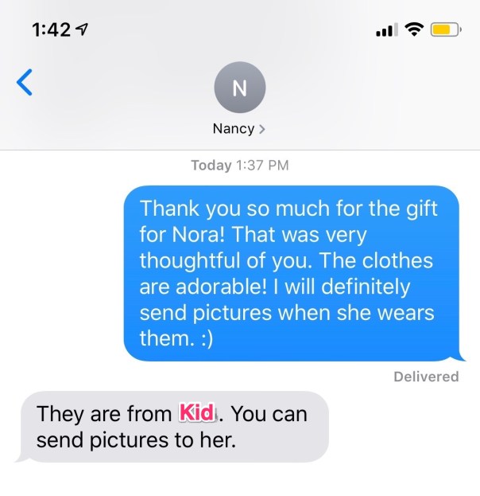Tap the smiley at end of sent message
Screen dimensions: 480x496
(207, 338)
